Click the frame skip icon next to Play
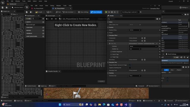The image size is (190, 107). coord(109,12)
